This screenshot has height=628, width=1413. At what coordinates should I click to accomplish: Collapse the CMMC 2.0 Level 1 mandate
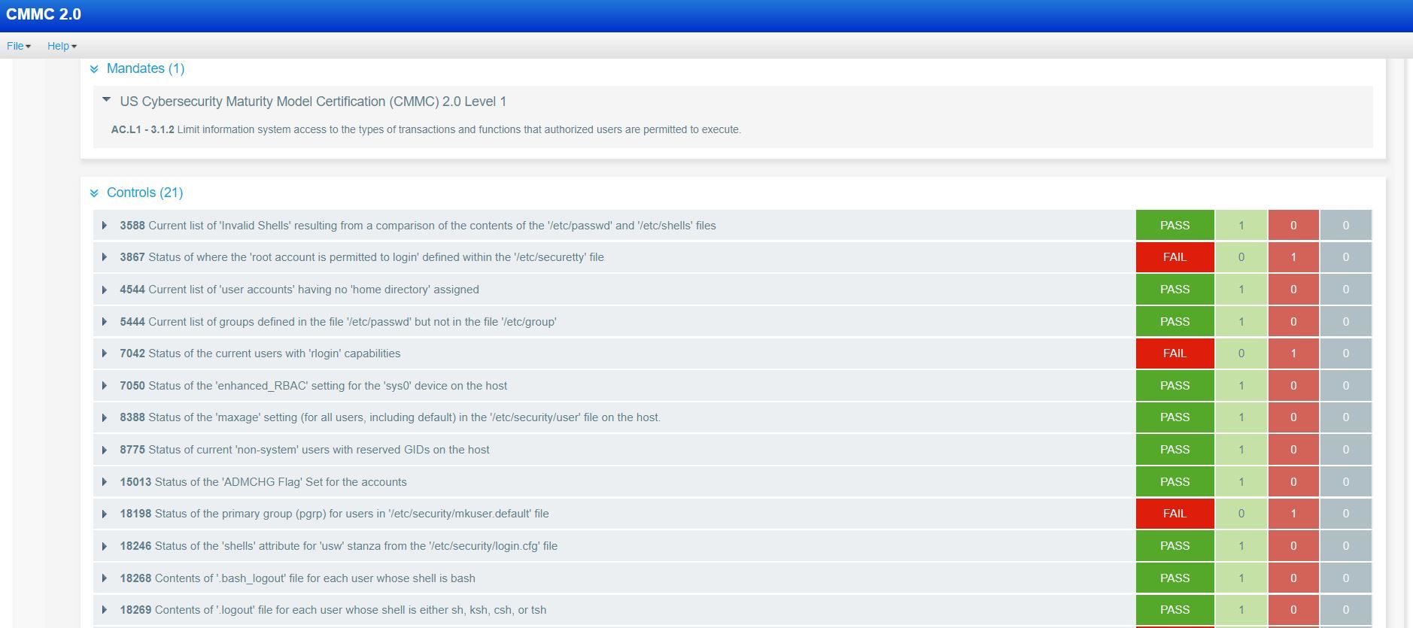106,100
